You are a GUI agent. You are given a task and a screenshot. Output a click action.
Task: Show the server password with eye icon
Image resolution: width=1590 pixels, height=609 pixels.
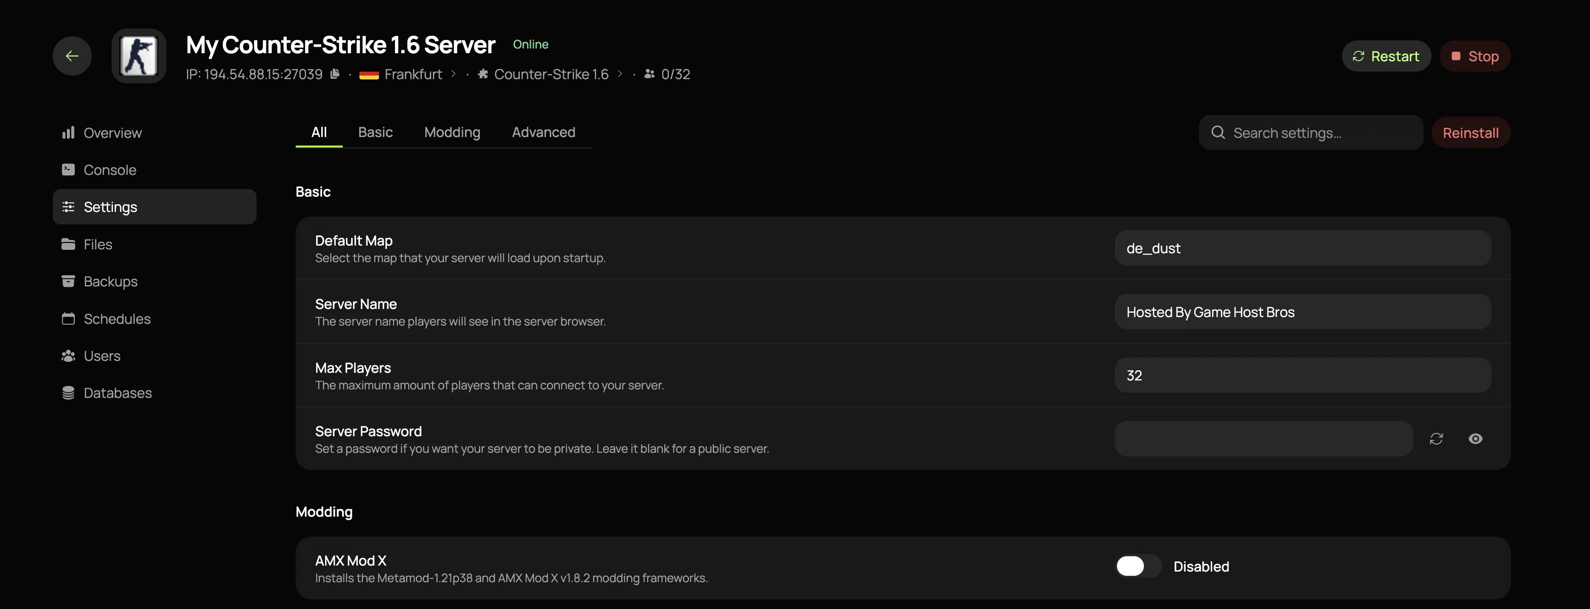(x=1475, y=439)
